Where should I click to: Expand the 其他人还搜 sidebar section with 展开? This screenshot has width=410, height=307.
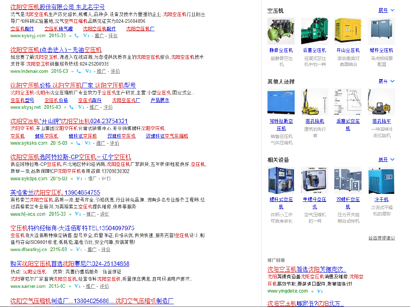coord(386,82)
